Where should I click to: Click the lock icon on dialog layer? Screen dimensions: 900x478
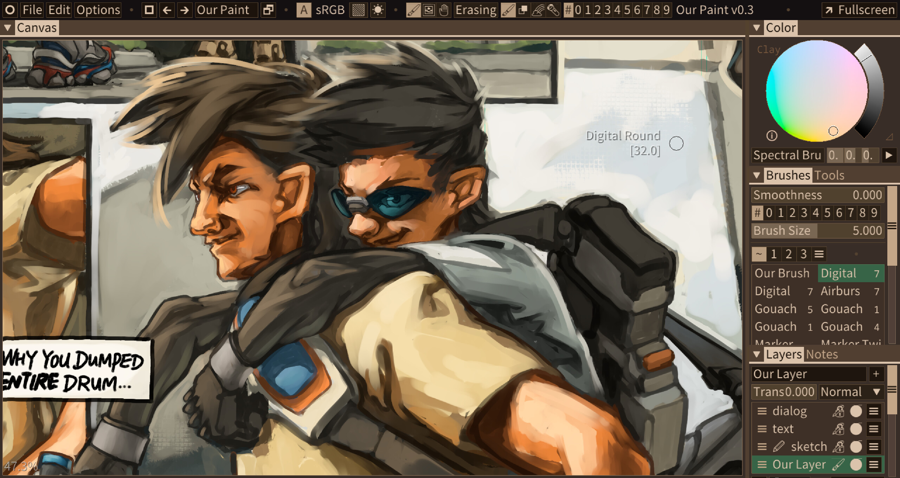[838, 411]
